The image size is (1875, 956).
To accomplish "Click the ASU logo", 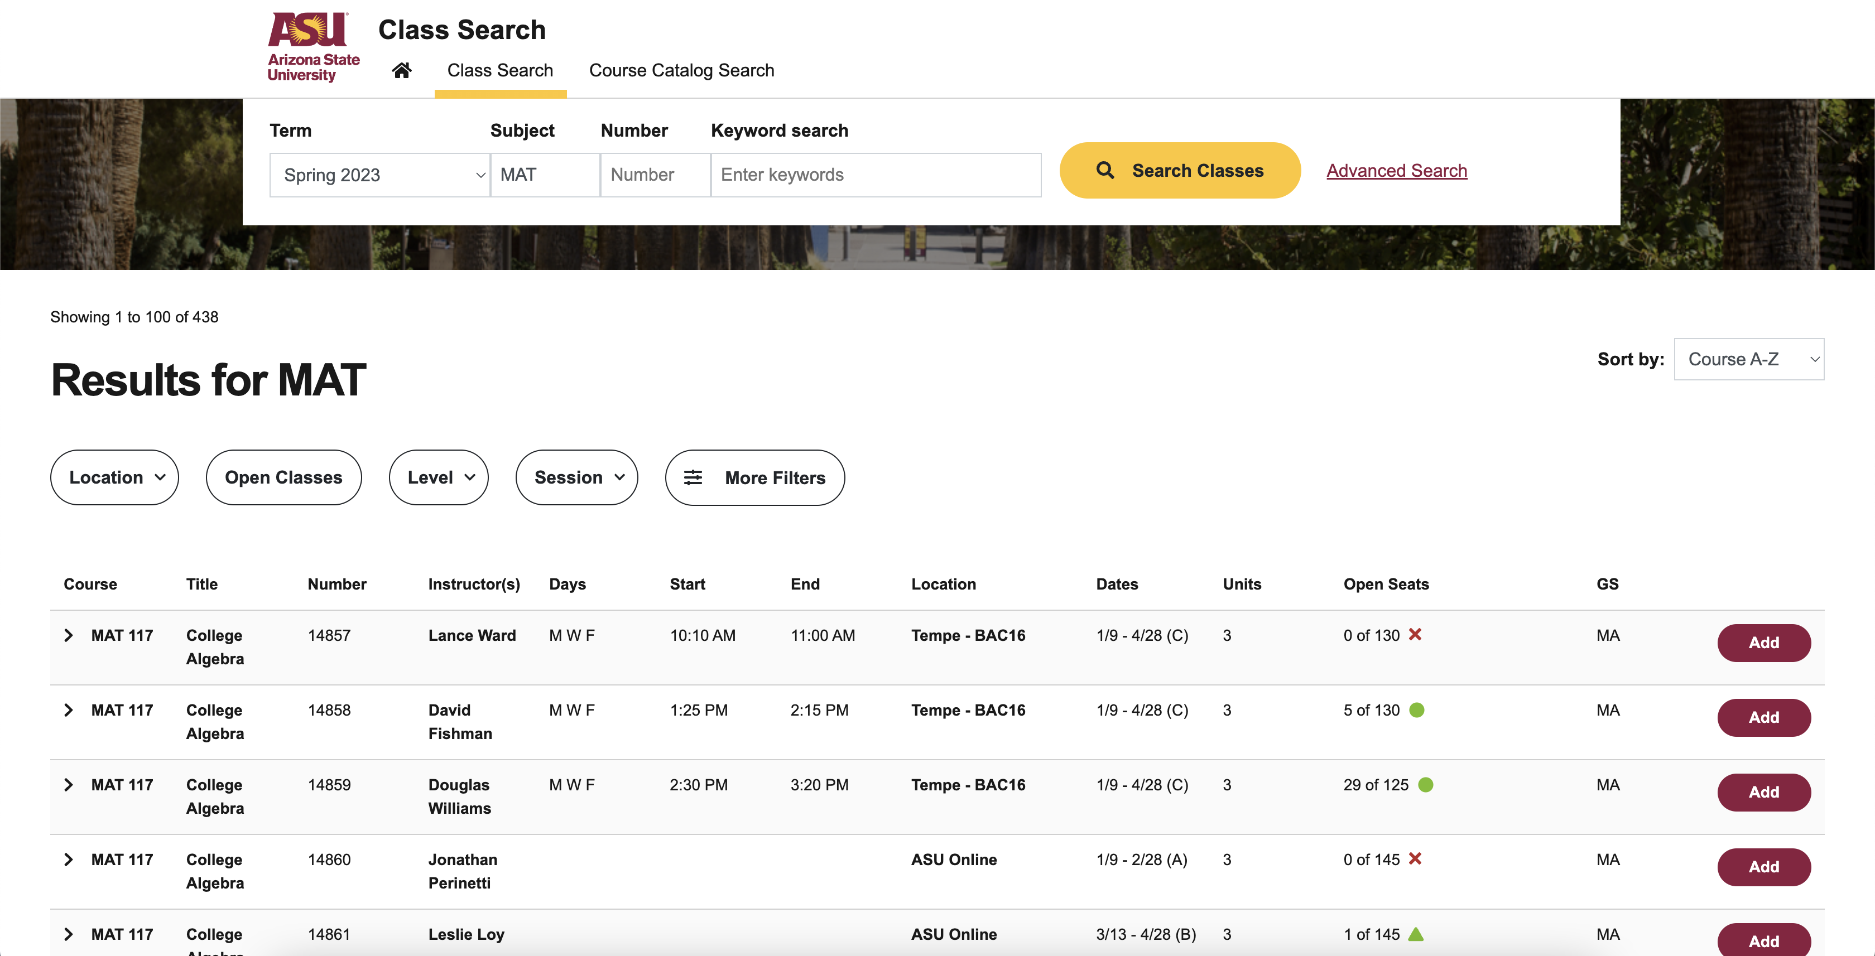I will point(313,46).
